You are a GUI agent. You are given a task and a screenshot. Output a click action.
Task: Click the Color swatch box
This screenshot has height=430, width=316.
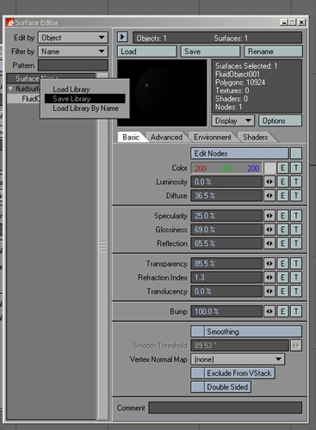(x=270, y=168)
